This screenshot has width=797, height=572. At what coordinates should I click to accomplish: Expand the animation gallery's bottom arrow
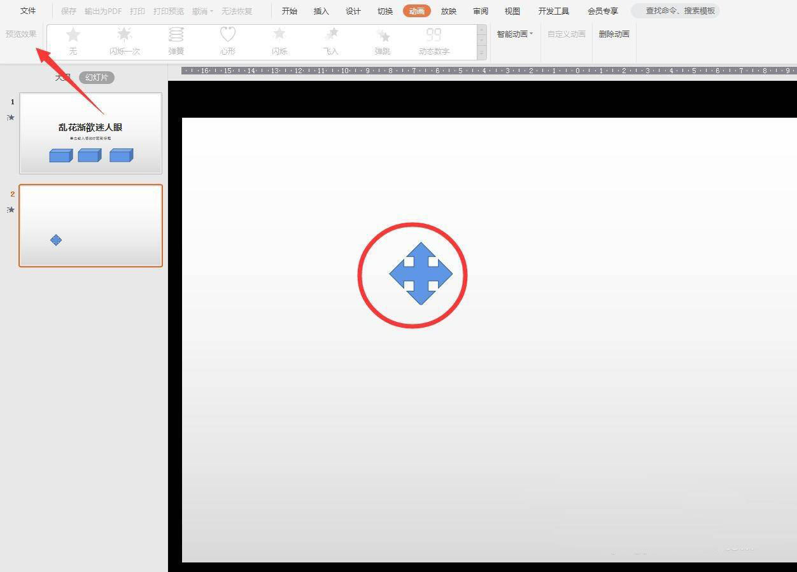click(482, 53)
